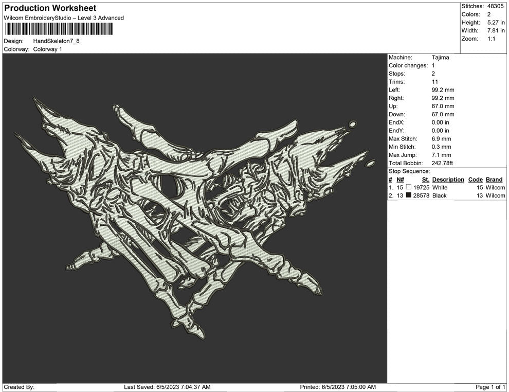
Task: Click the HandSkeleton7_8 design name
Action: tap(56, 41)
